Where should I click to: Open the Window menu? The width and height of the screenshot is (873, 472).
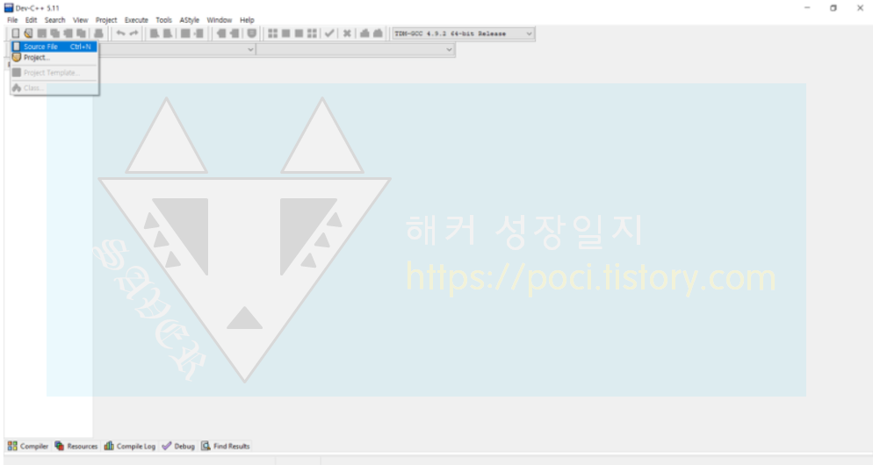(x=220, y=20)
